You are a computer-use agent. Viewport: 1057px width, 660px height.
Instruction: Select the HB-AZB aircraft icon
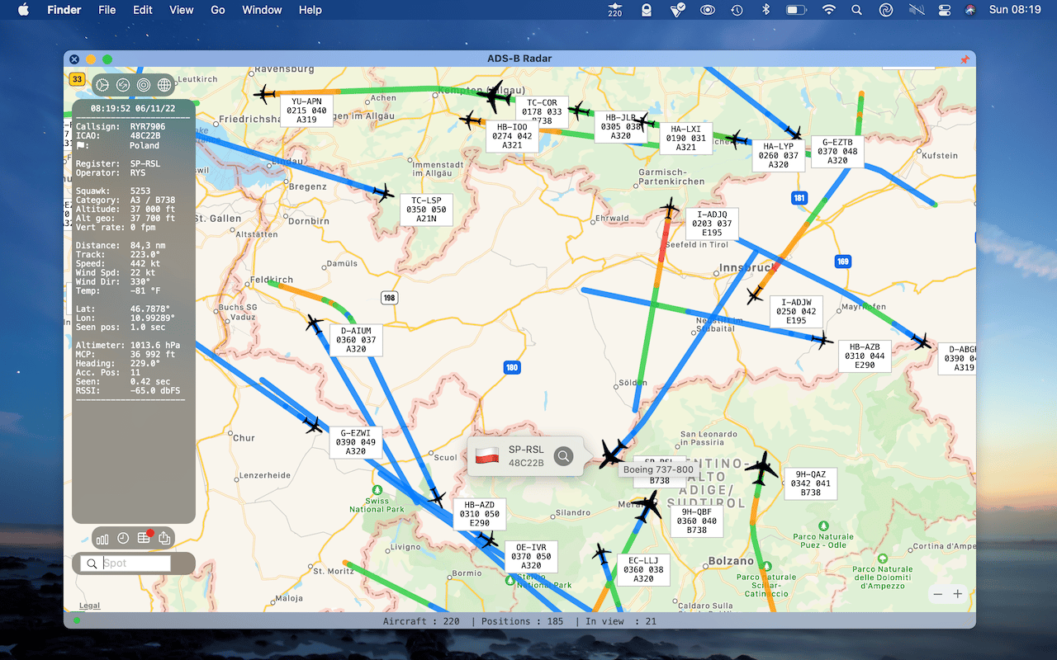pos(822,339)
